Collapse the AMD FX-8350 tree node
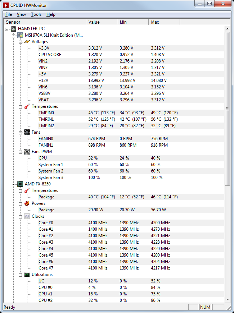Viewport: 234px width, 313px height. pos(14,184)
